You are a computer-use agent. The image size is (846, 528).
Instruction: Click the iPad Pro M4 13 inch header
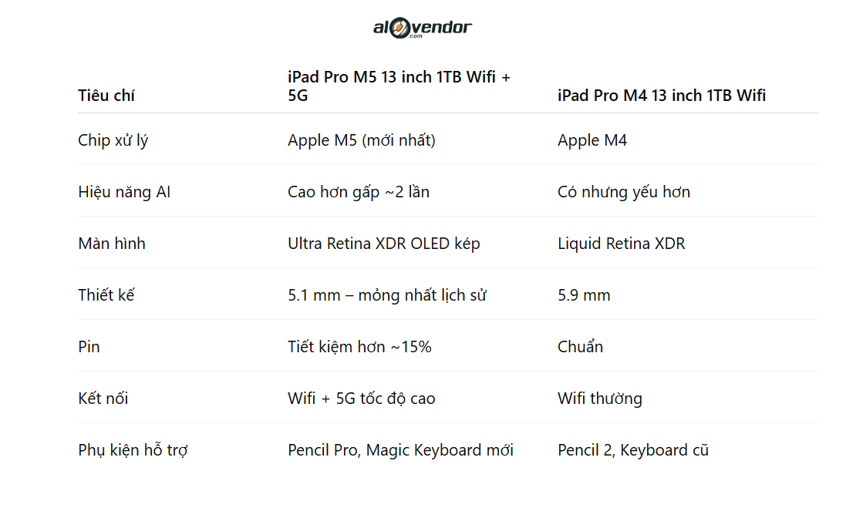click(x=661, y=96)
